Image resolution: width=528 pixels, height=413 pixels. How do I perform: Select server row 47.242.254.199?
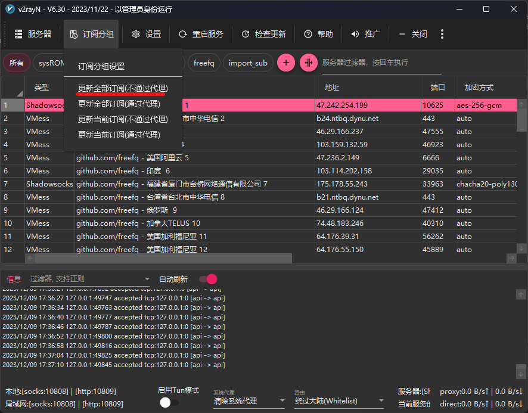click(x=259, y=105)
